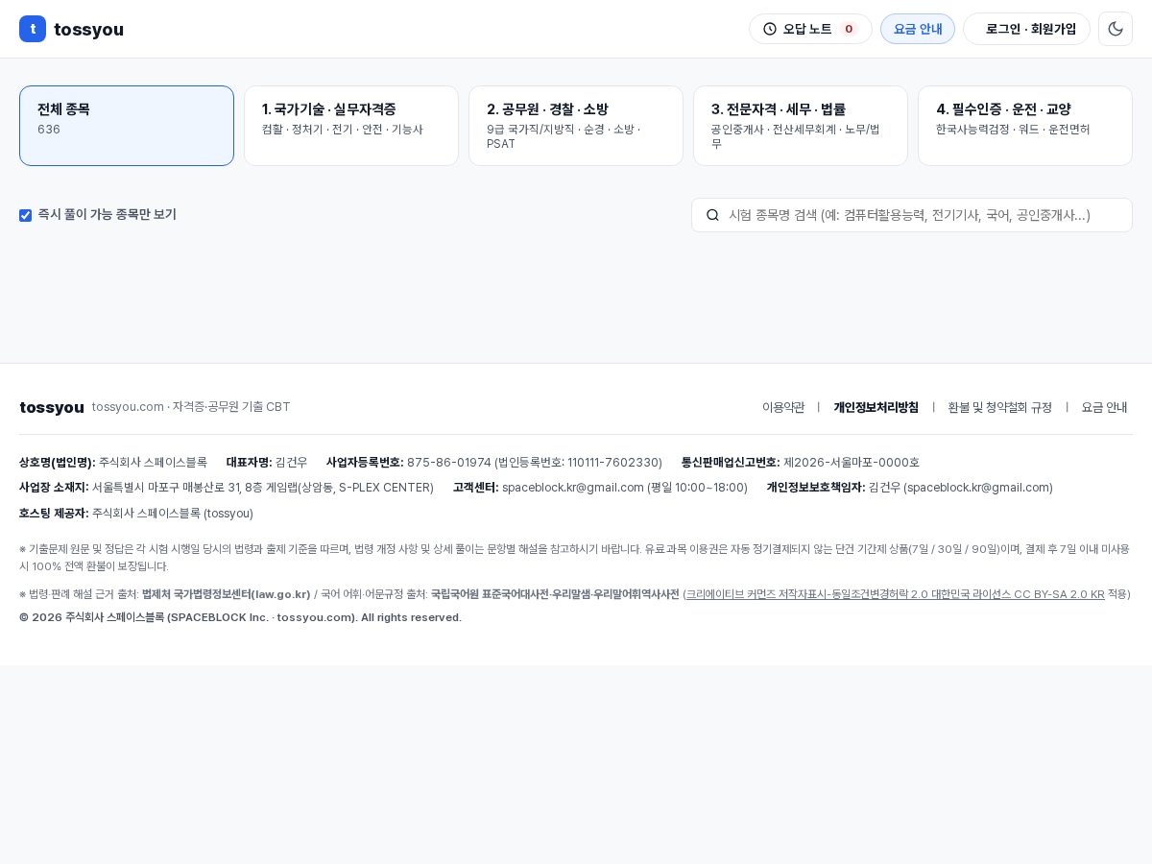This screenshot has height=864, width=1152.
Task: Open 3. 전문자격 · 세무 · 법률 category
Action: click(801, 126)
